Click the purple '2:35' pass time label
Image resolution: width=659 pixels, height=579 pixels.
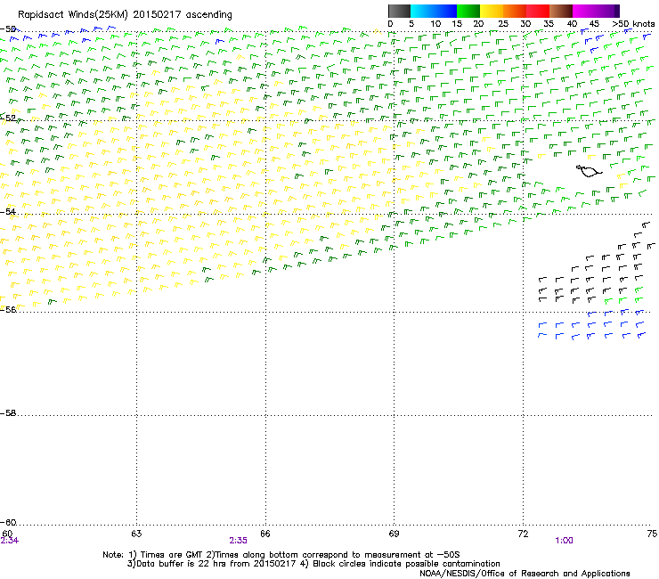tap(239, 541)
